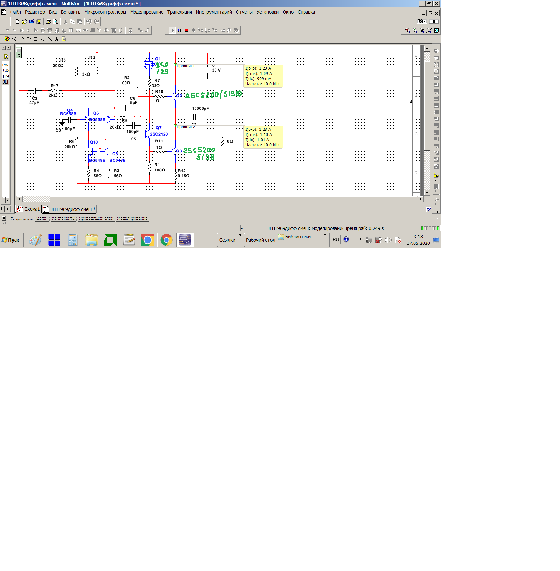Screen dimensions: 560x571
Task: Switch to the Схема1 tab
Action: click(x=29, y=209)
